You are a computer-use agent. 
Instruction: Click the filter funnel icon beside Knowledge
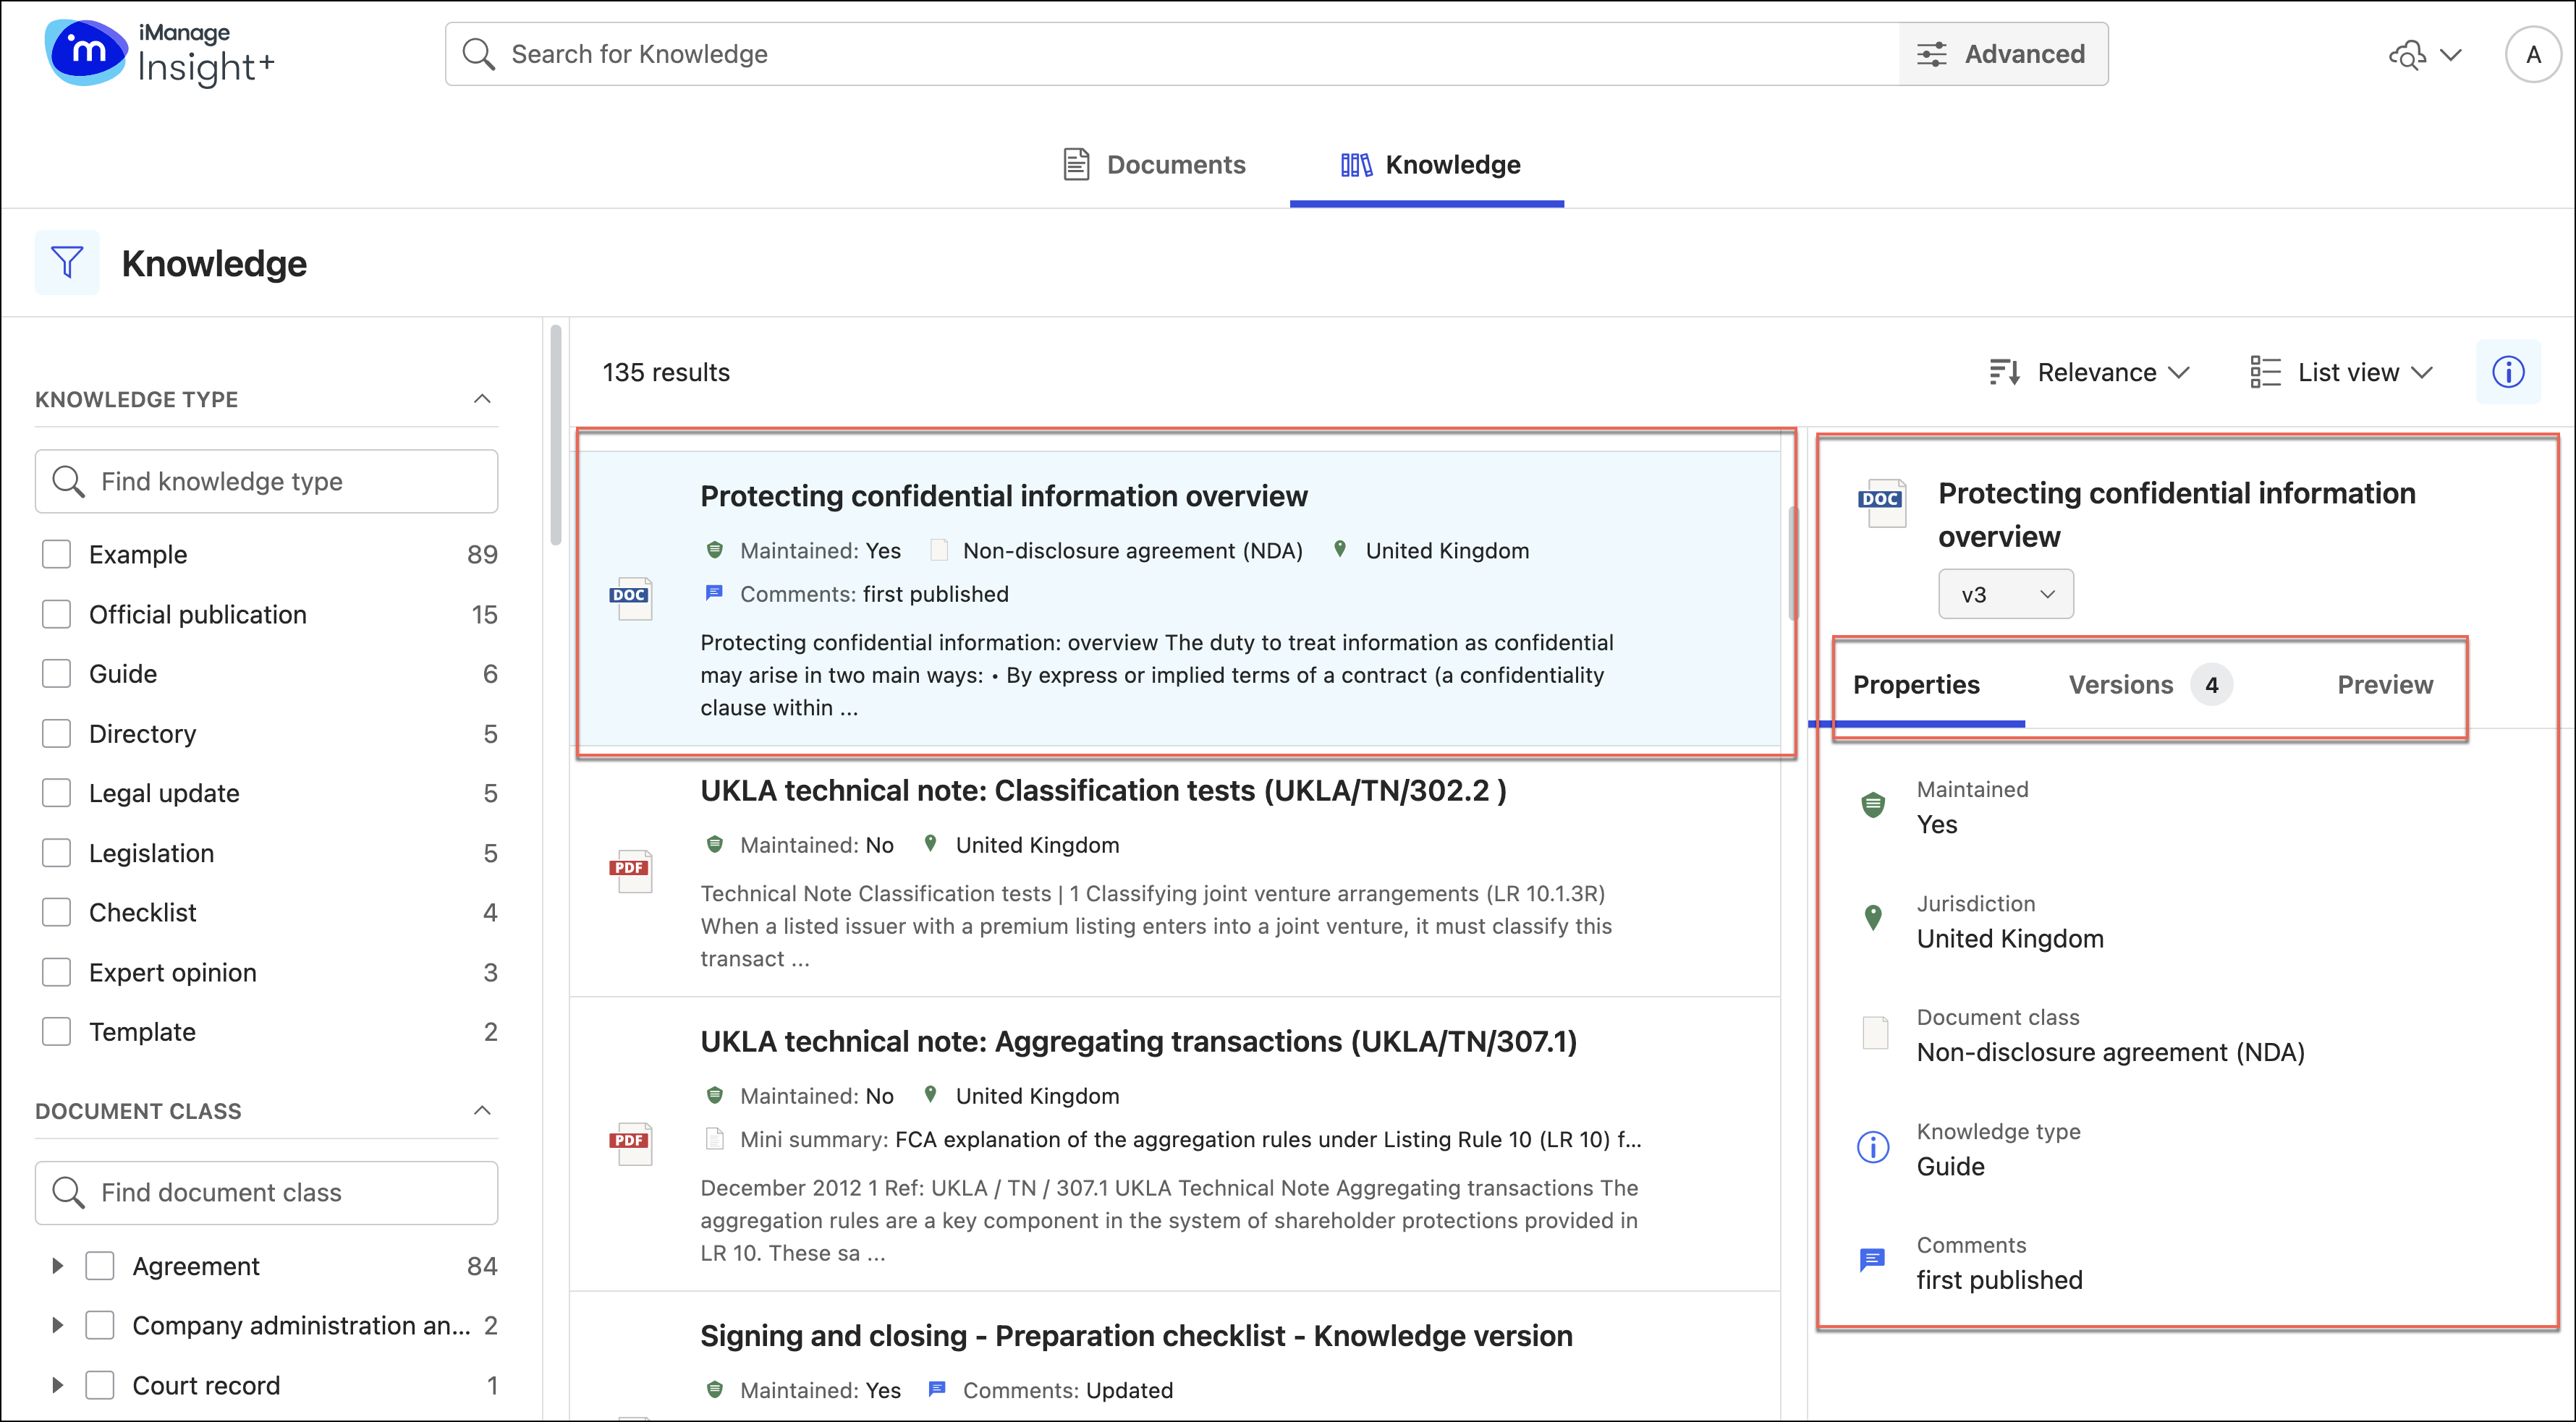(67, 263)
